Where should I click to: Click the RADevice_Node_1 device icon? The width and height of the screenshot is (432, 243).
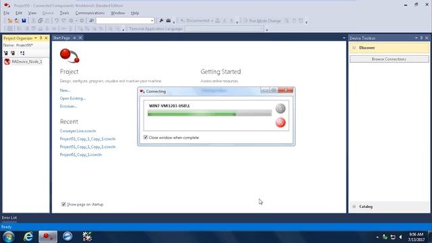7,61
